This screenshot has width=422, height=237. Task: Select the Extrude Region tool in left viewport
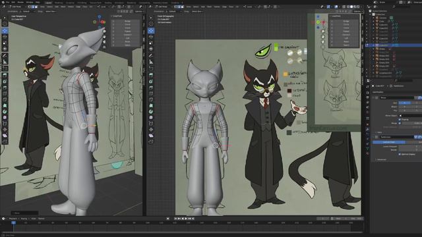click(5, 75)
